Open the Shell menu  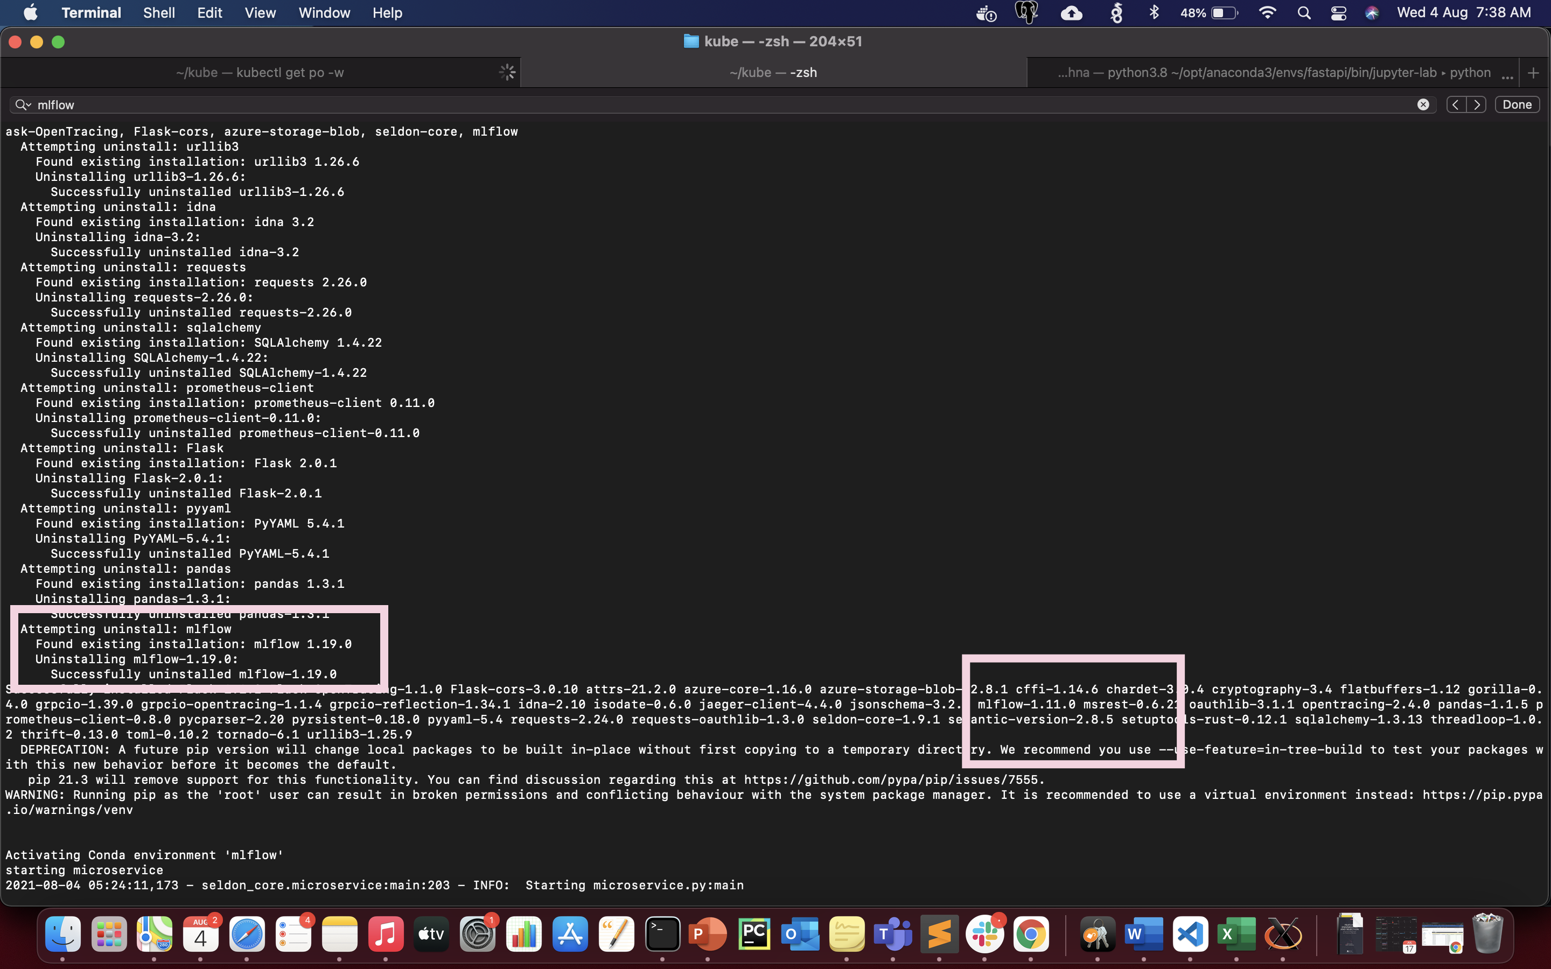[158, 12]
